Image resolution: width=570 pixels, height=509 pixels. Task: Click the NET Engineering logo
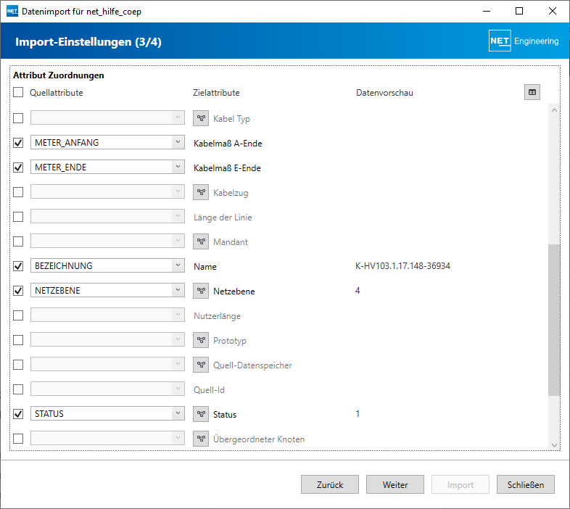[x=524, y=41]
